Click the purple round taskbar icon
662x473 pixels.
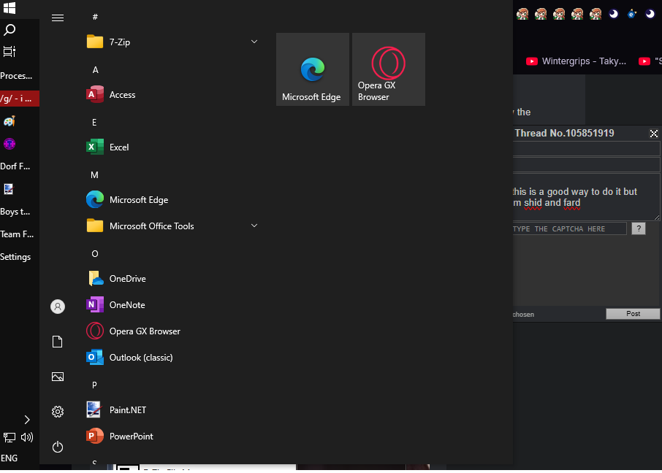(x=9, y=144)
